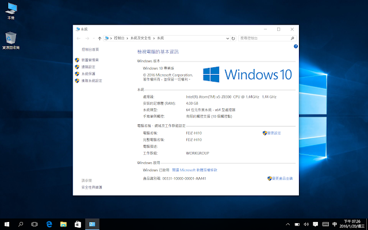Image resolution: width=368 pixels, height=230 pixels.
Task: Open 控制台首頁 link
Action: tap(90, 49)
